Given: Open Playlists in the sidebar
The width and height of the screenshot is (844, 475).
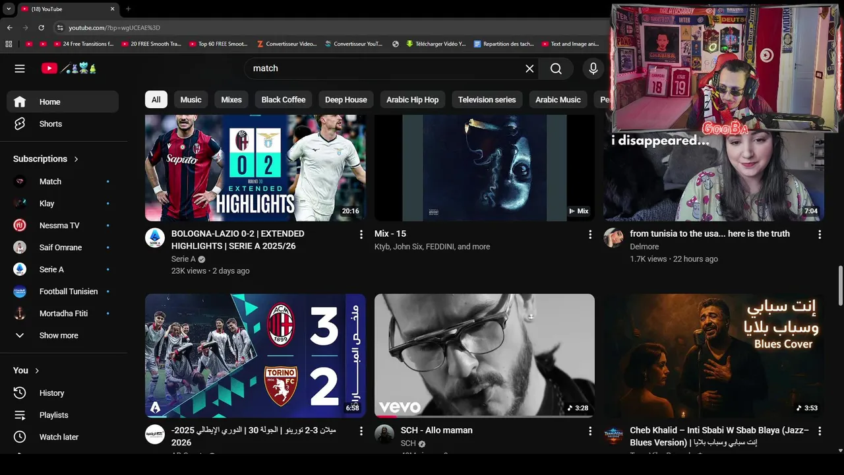Looking at the screenshot, I should [63, 415].
